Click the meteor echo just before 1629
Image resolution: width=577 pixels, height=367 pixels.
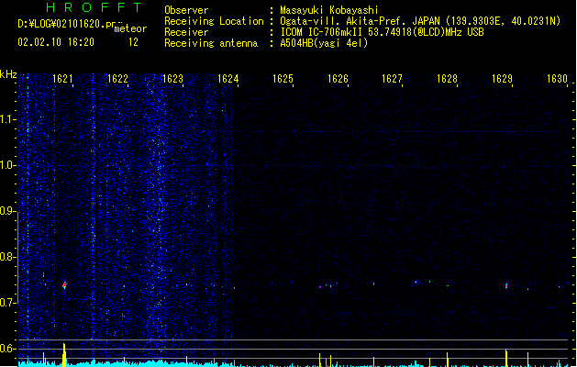click(506, 285)
